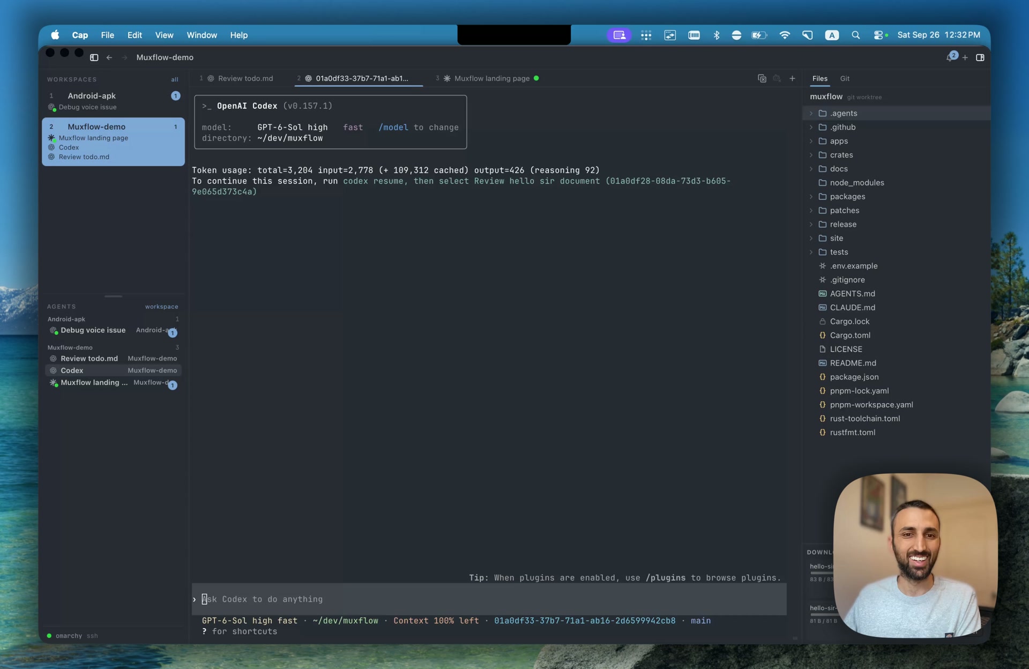
Task: Select Codex agent in Agents list
Action: (113, 370)
